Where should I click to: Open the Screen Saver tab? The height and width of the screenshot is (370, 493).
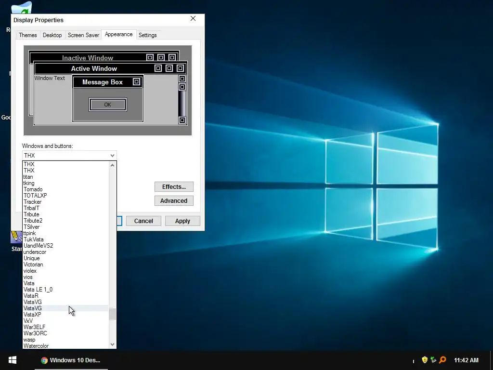(x=83, y=35)
